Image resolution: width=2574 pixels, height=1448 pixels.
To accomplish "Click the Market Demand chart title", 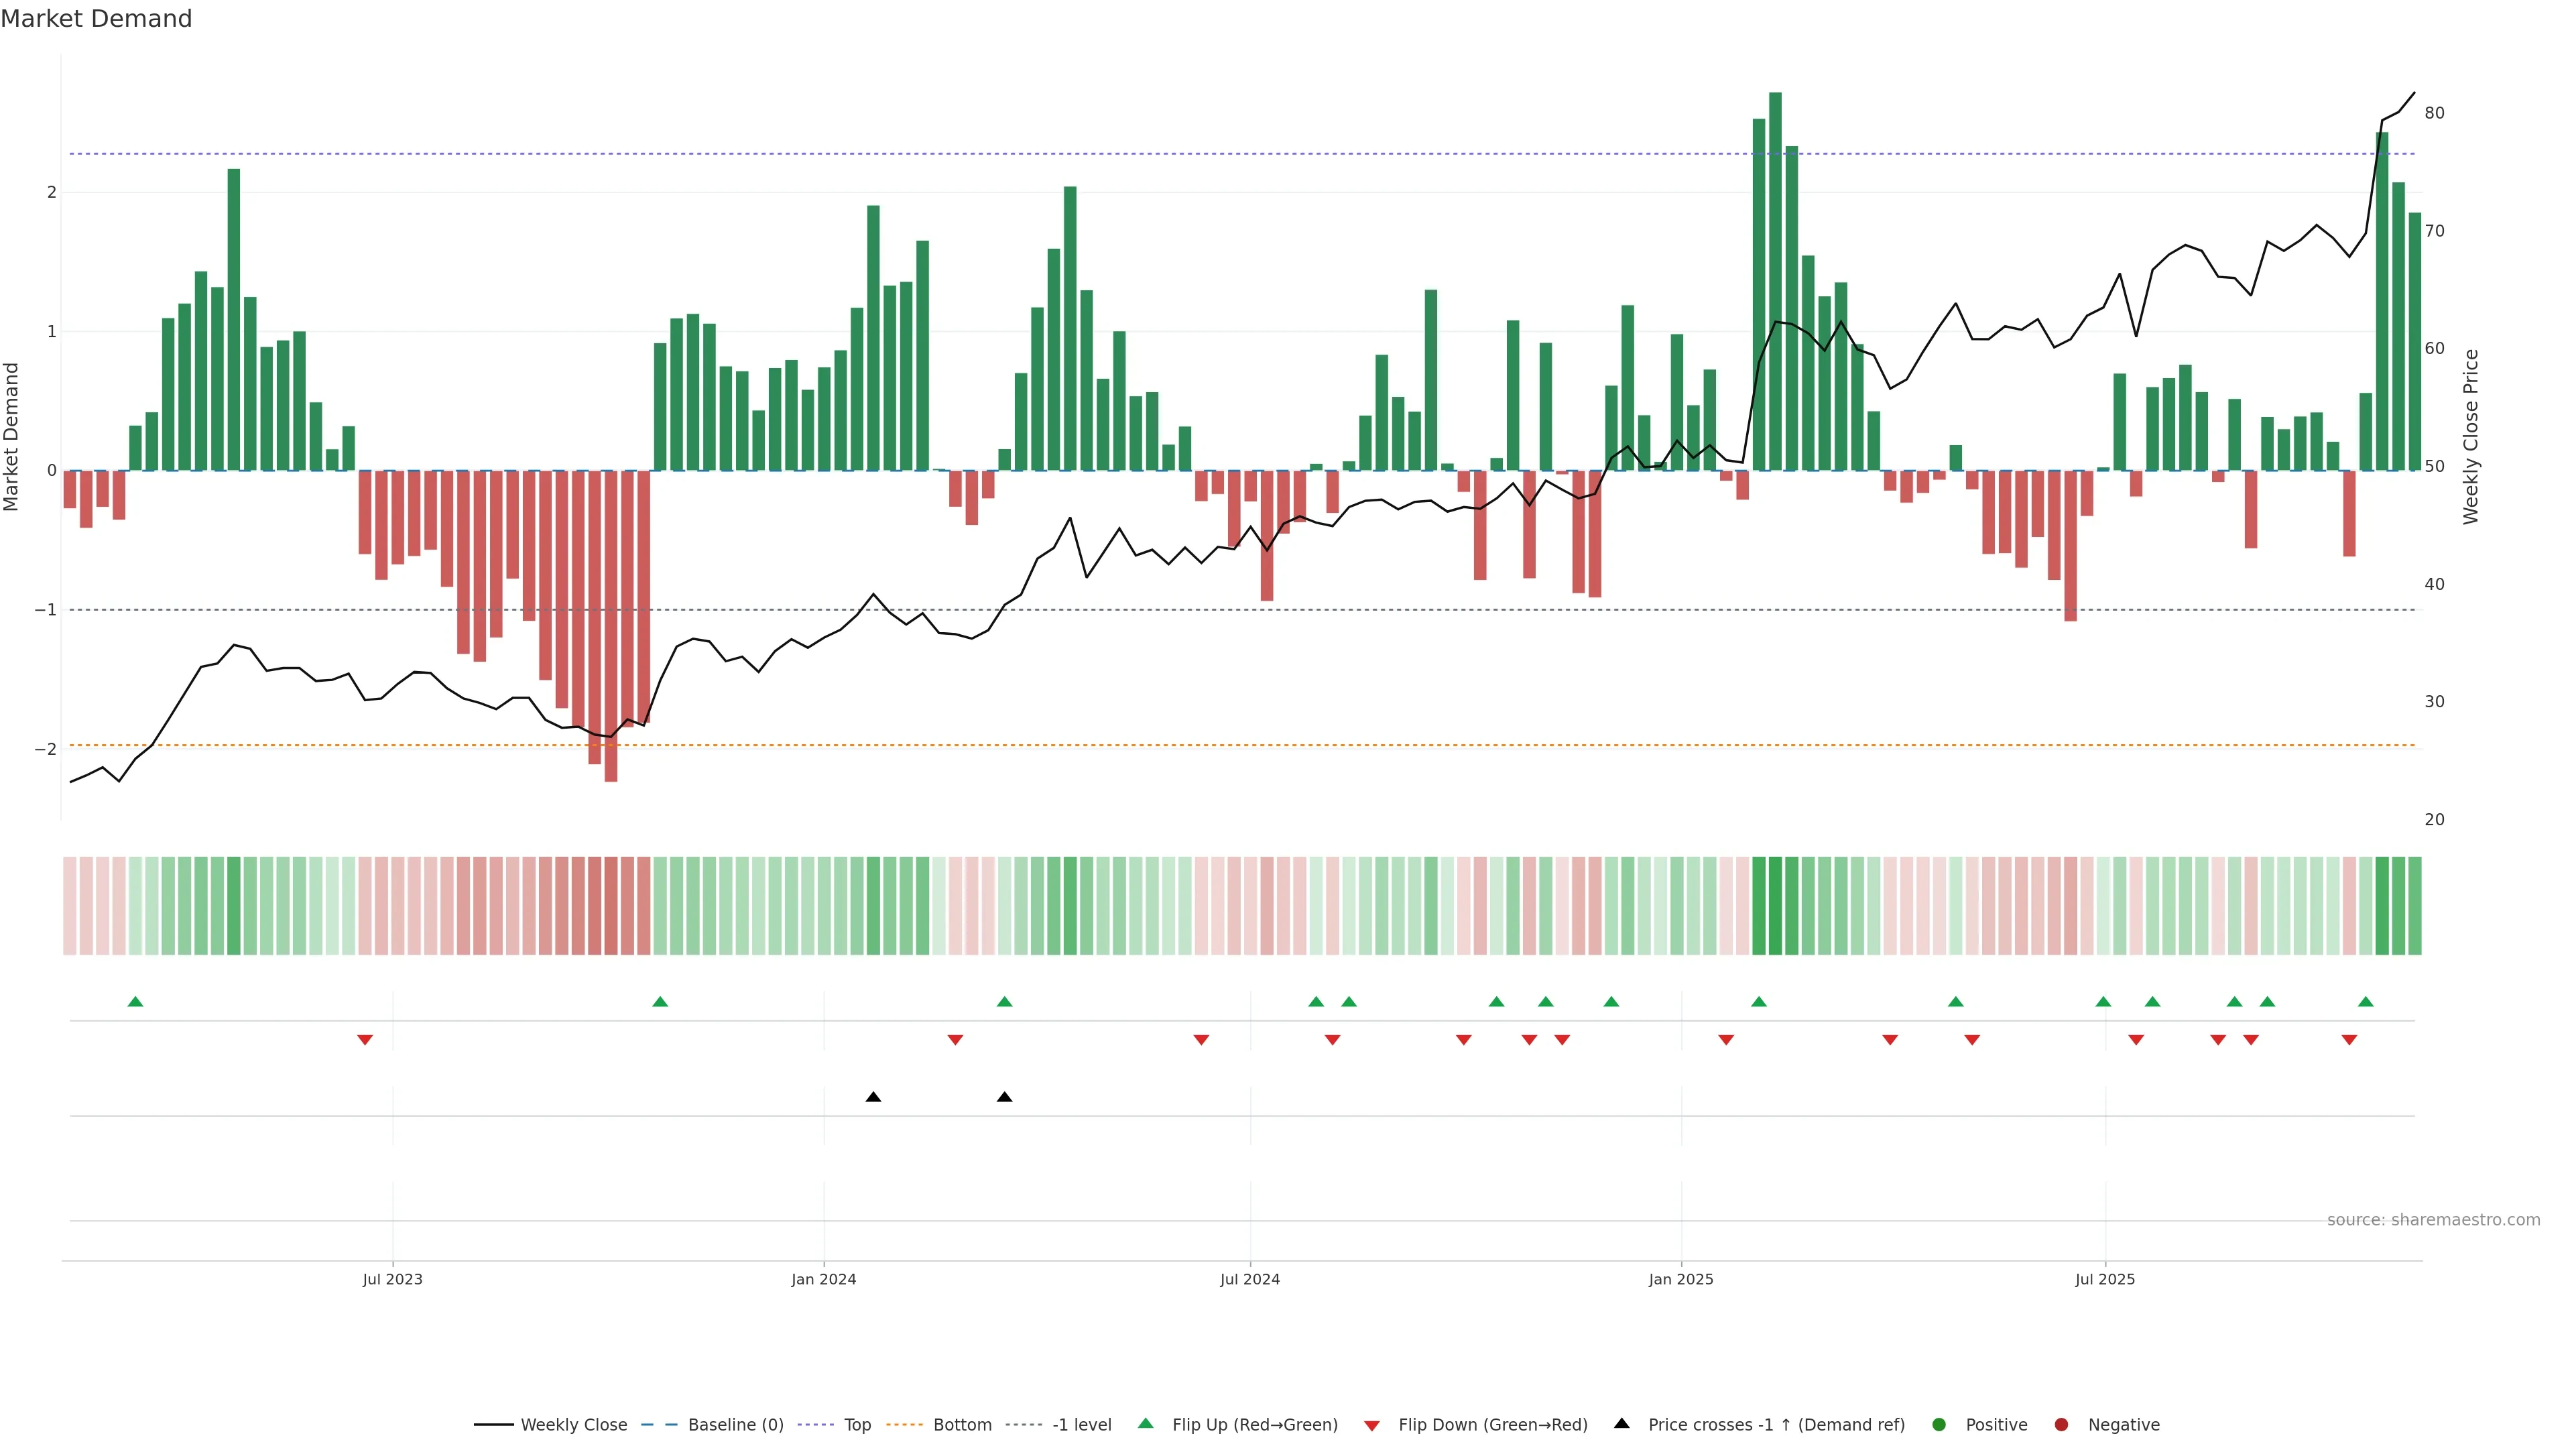I will pyautogui.click(x=96, y=19).
